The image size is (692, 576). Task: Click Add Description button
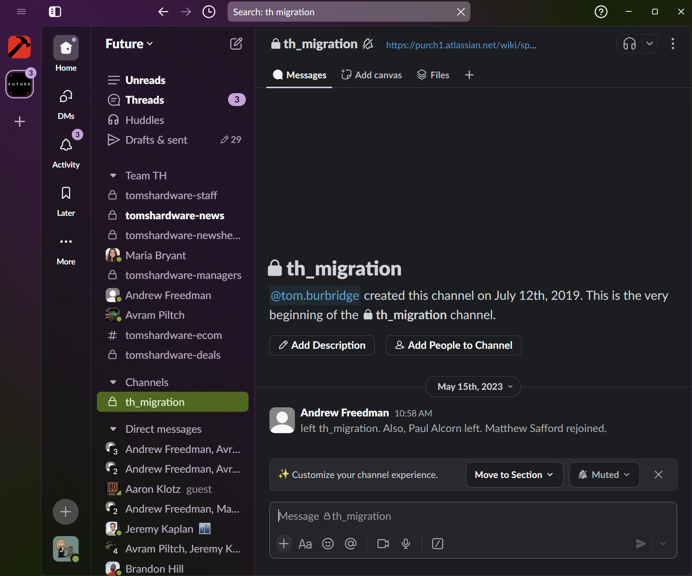pos(322,345)
